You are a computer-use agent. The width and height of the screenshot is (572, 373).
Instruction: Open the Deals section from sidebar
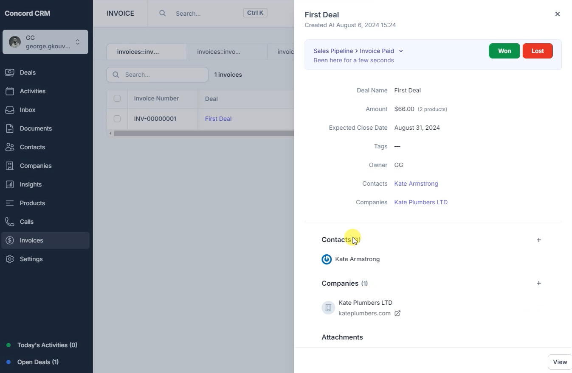point(27,72)
